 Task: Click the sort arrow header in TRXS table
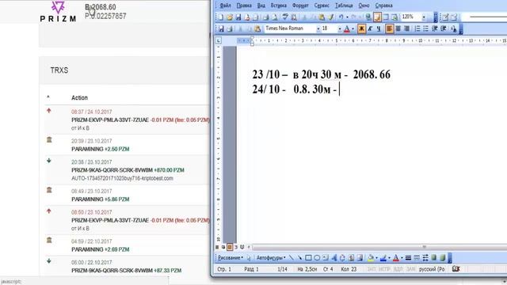[48, 97]
